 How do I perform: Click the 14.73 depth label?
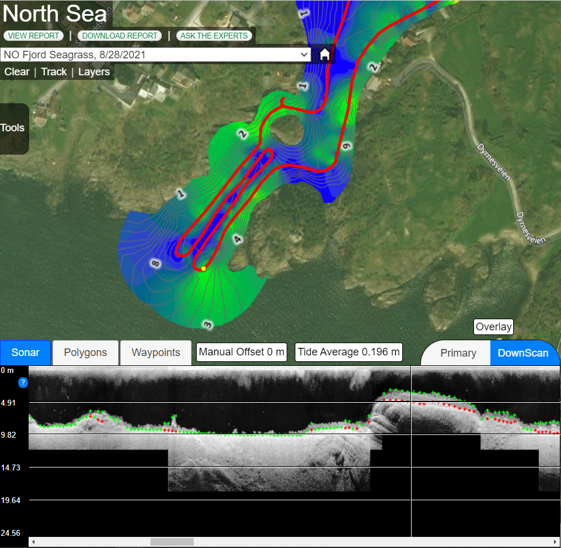(11, 468)
